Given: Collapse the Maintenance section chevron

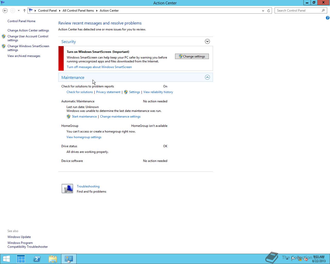Looking at the screenshot, I should [x=207, y=77].
